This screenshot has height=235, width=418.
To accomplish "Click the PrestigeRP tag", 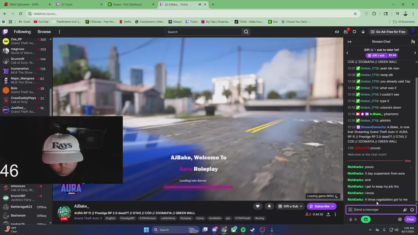I will click(x=127, y=218).
